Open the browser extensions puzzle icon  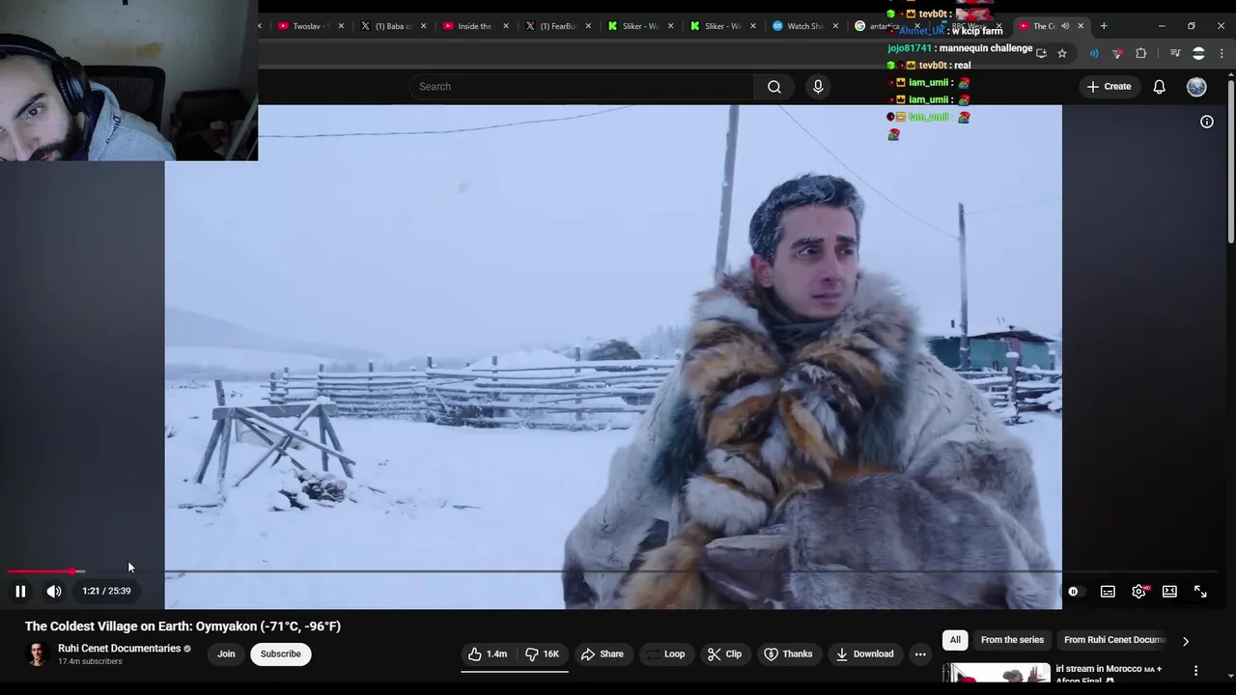1140,53
